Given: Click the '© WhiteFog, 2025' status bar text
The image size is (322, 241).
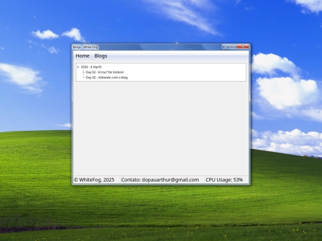Looking at the screenshot, I should tap(94, 180).
